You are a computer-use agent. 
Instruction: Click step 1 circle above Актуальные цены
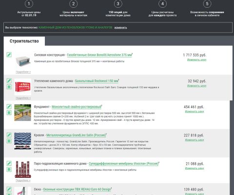[x=29, y=4]
